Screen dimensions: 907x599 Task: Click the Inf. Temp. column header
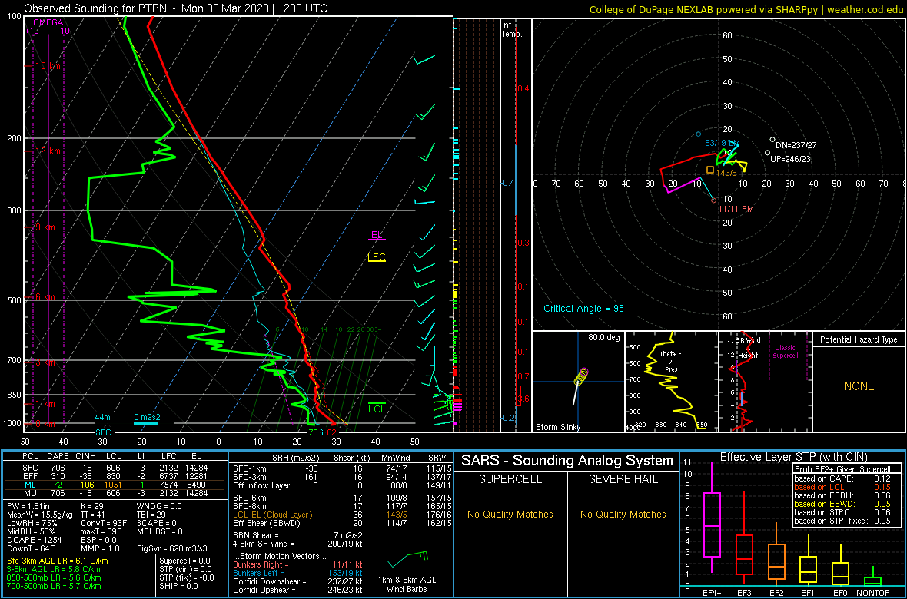click(x=512, y=29)
